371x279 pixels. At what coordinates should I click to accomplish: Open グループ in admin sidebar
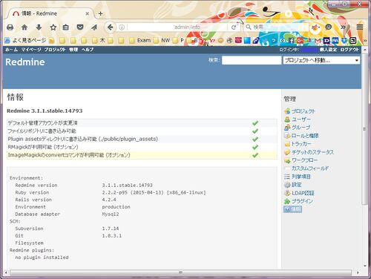pos(301,128)
